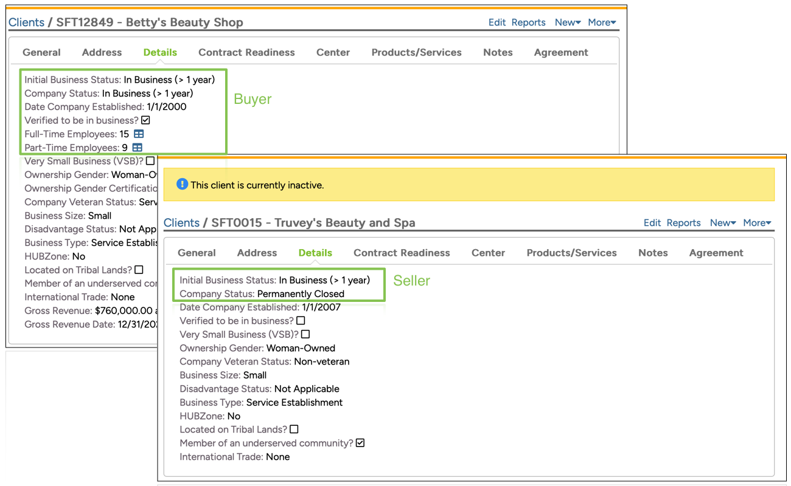
Task: Open Reports link for Betty's Beauty Shop
Action: point(528,22)
